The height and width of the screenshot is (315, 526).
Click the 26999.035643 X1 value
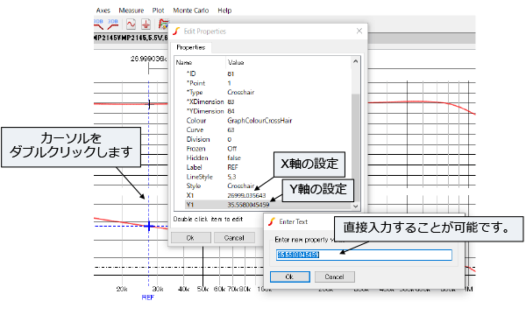pos(246,195)
